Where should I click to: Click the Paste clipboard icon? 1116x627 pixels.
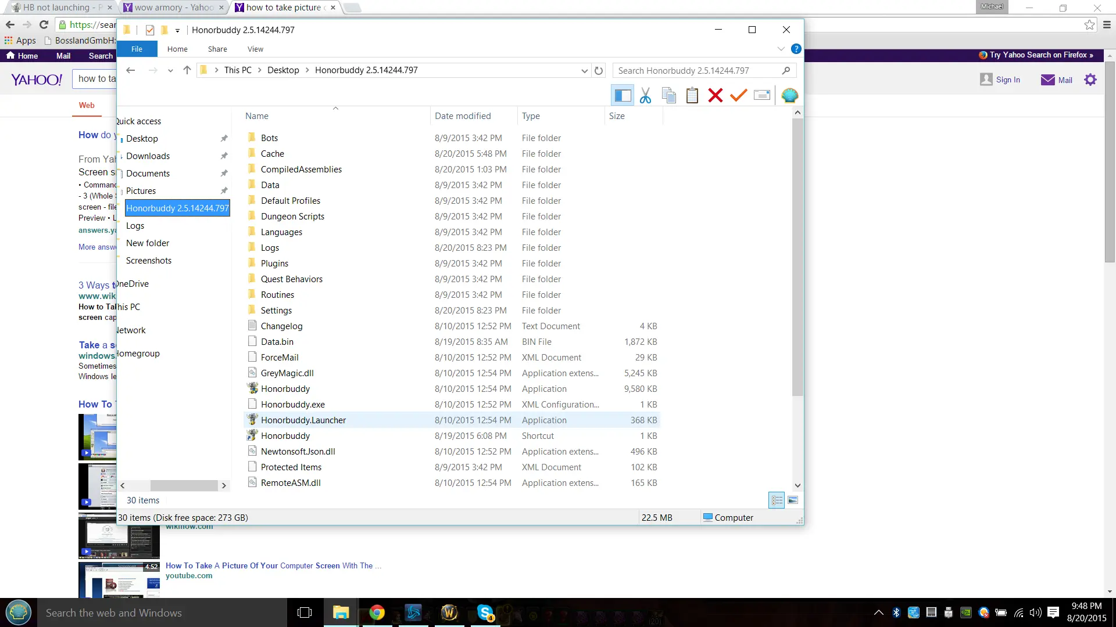[x=692, y=95]
